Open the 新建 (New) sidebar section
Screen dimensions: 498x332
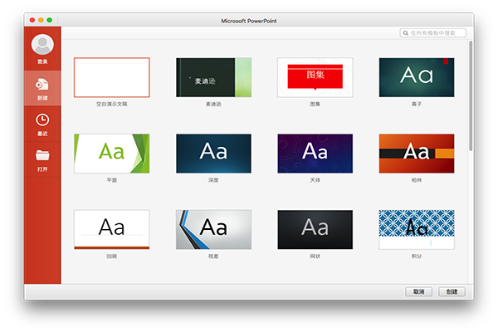tap(42, 88)
